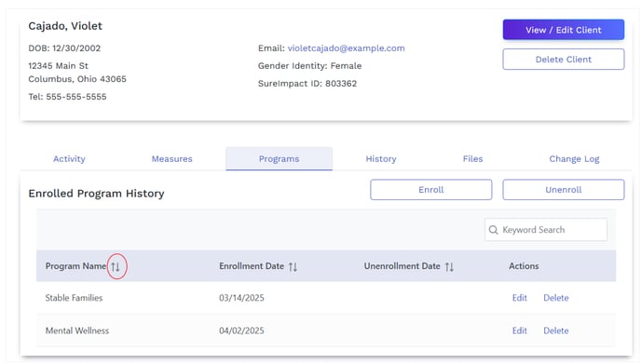The height and width of the screenshot is (364, 641).
Task: Edit the Stable Families enrollment
Action: tap(520, 298)
